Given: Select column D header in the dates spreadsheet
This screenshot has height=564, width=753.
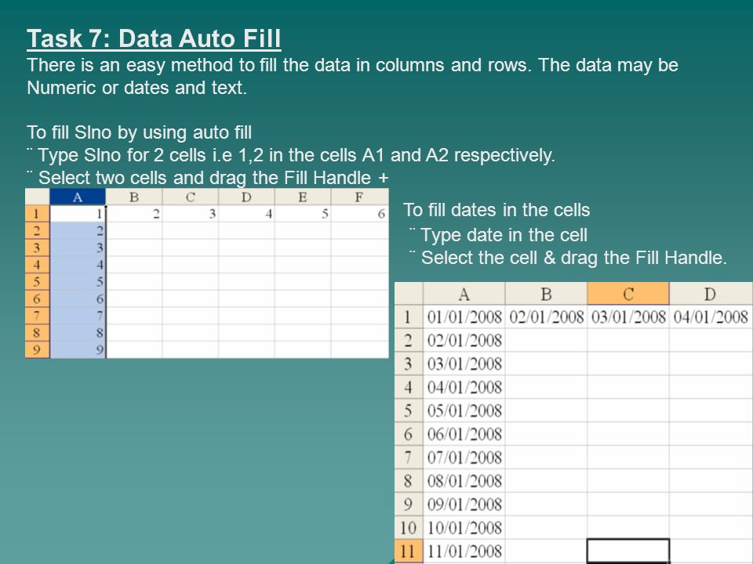Looking at the screenshot, I should point(711,294).
